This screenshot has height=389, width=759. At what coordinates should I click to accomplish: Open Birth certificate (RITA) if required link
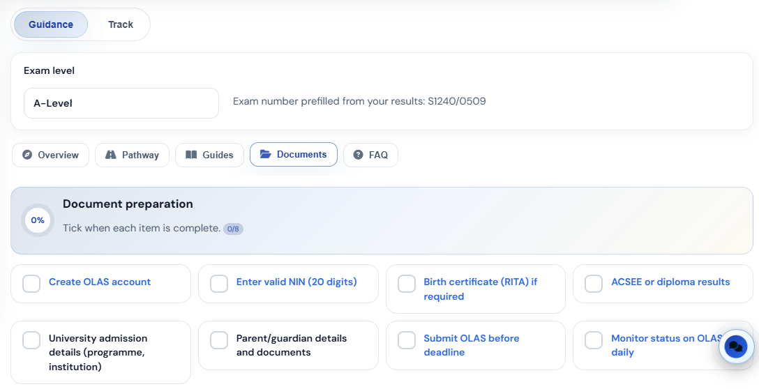[480, 289]
